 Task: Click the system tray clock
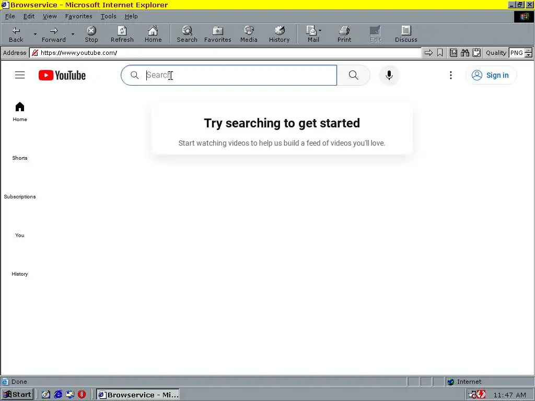(x=510, y=395)
